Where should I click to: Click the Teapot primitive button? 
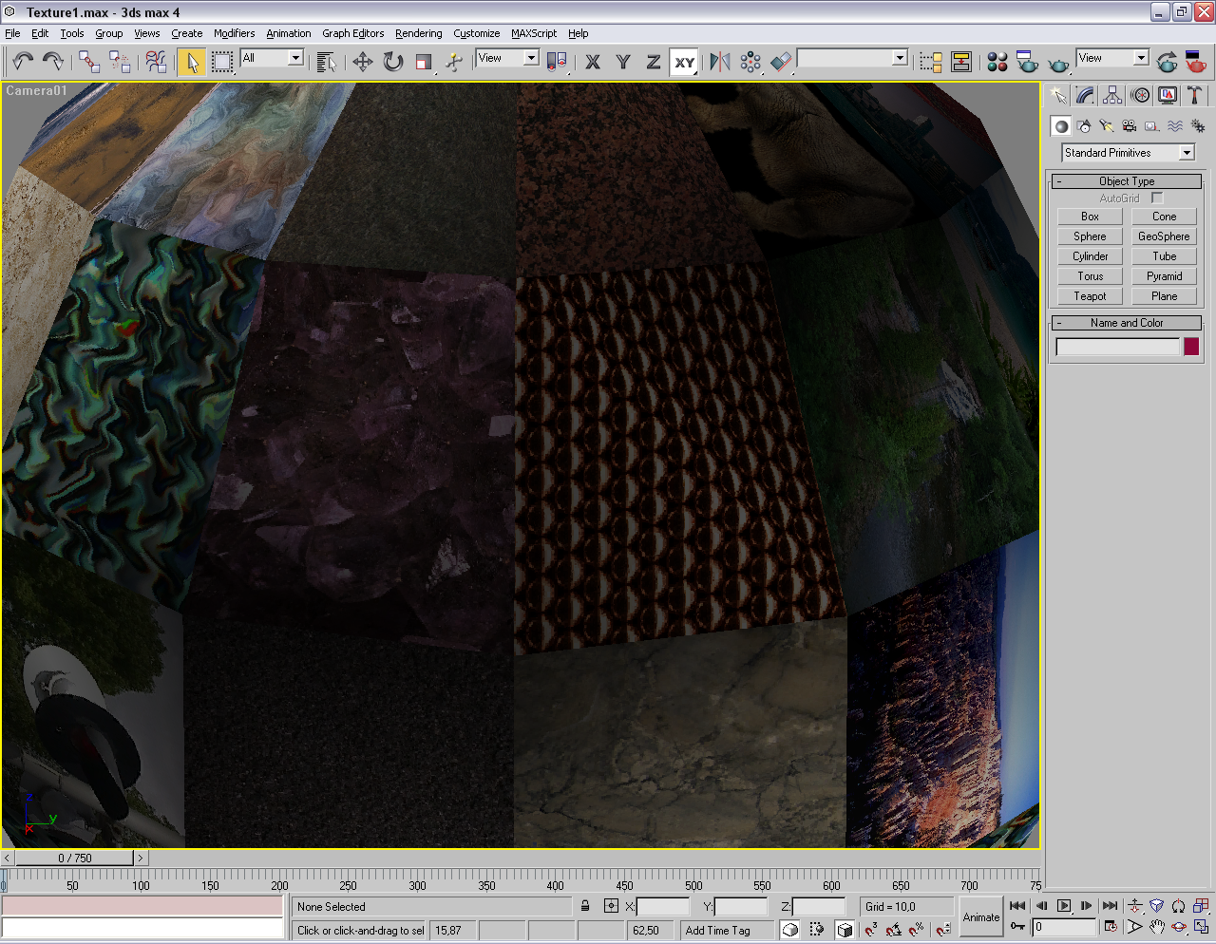pyautogui.click(x=1090, y=296)
